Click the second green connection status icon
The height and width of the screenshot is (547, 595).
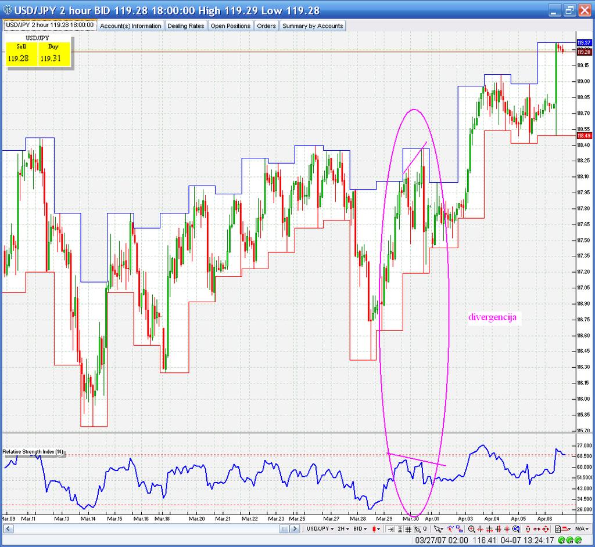click(571, 540)
